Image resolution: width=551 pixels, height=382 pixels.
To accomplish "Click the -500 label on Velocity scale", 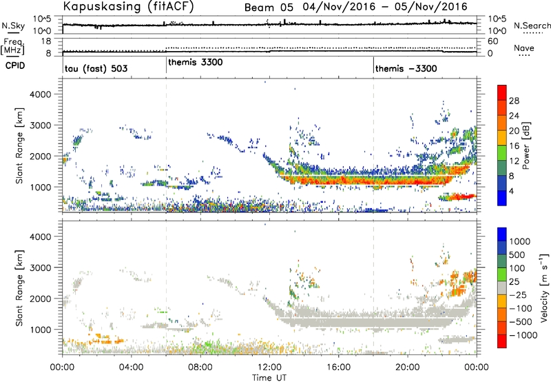I will 521,322.
